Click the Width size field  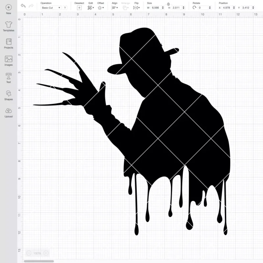(156, 8)
